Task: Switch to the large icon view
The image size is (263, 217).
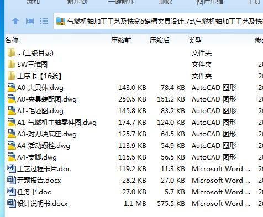Action: coord(30,21)
